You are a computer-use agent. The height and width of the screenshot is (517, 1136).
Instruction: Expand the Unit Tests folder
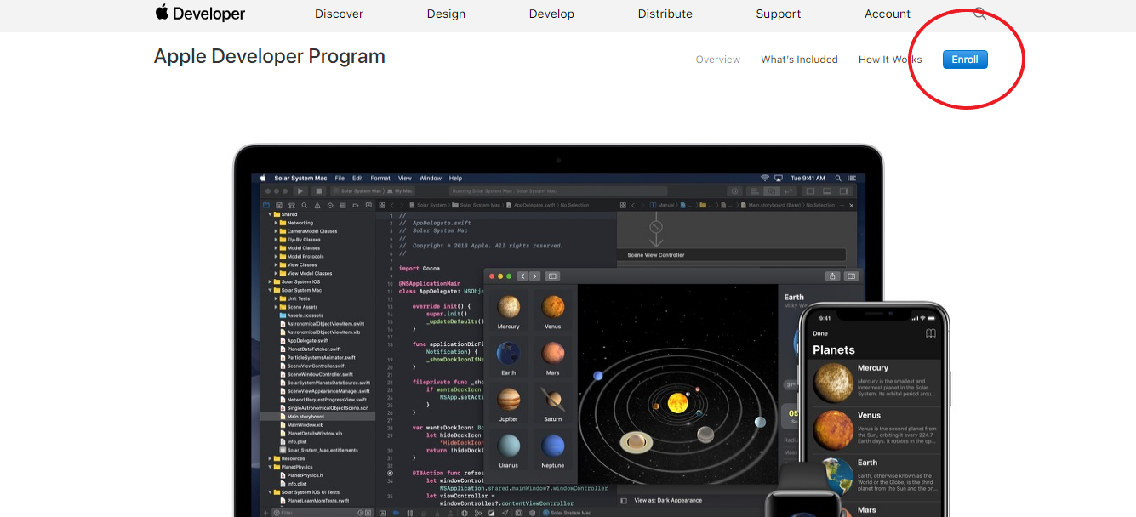click(x=276, y=299)
